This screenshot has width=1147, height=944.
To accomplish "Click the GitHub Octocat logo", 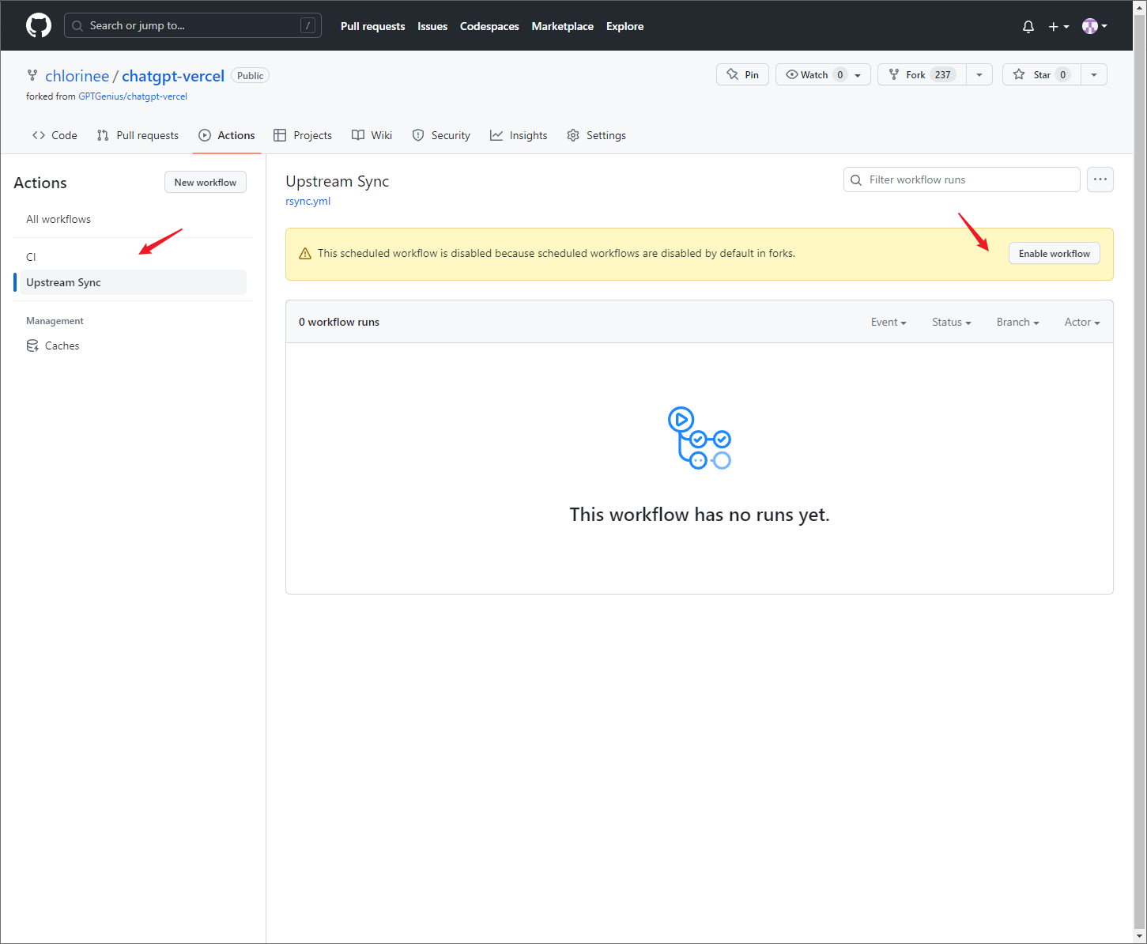I will pyautogui.click(x=38, y=25).
